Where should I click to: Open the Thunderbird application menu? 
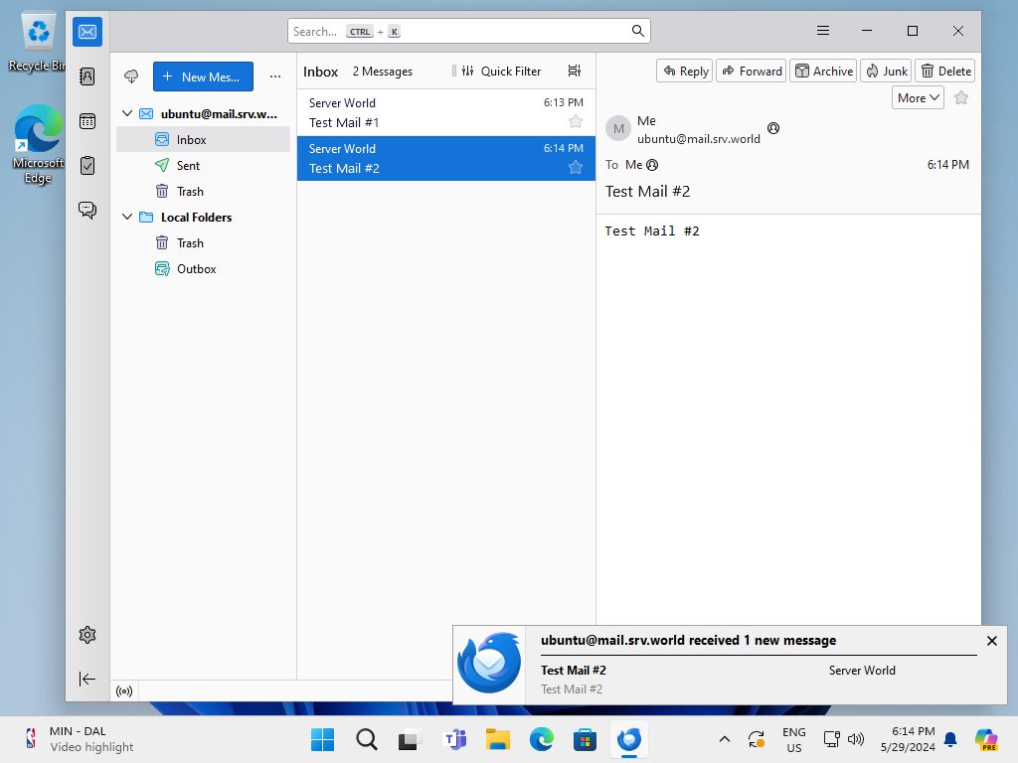point(823,31)
